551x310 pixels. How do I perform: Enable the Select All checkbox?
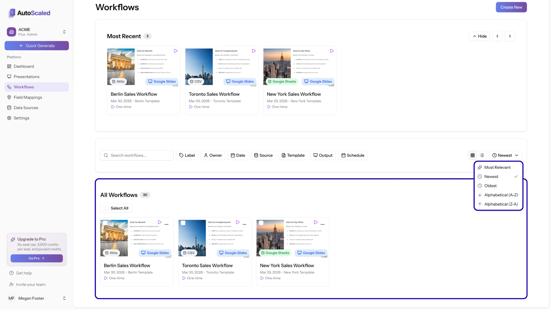tap(106, 208)
